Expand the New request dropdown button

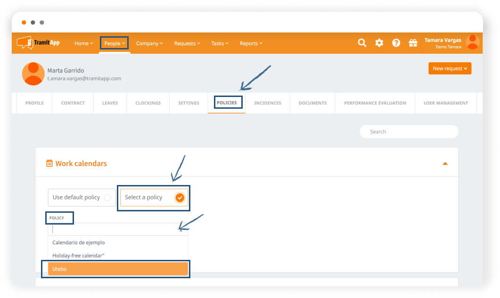(450, 68)
